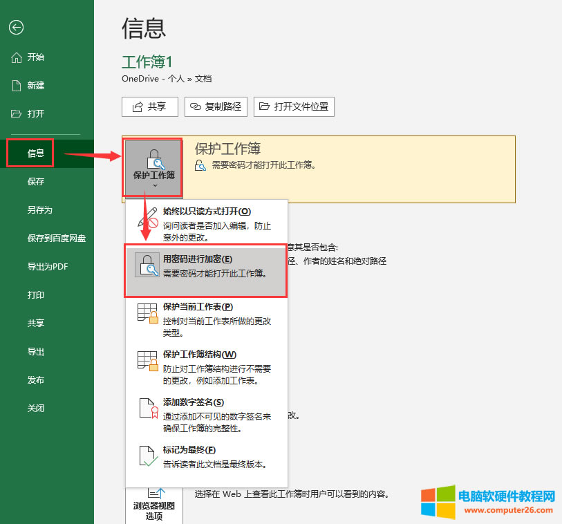Click the encrypt-with-password lock icon in the menu
Screen dimensions: 562x524
[x=147, y=266]
